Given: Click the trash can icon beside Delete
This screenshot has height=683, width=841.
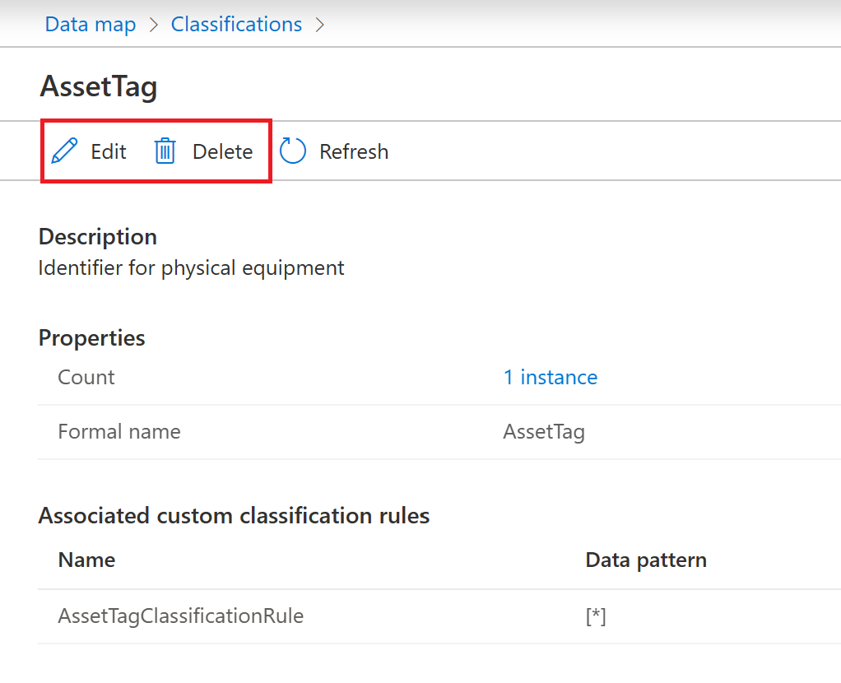Looking at the screenshot, I should tap(165, 151).
